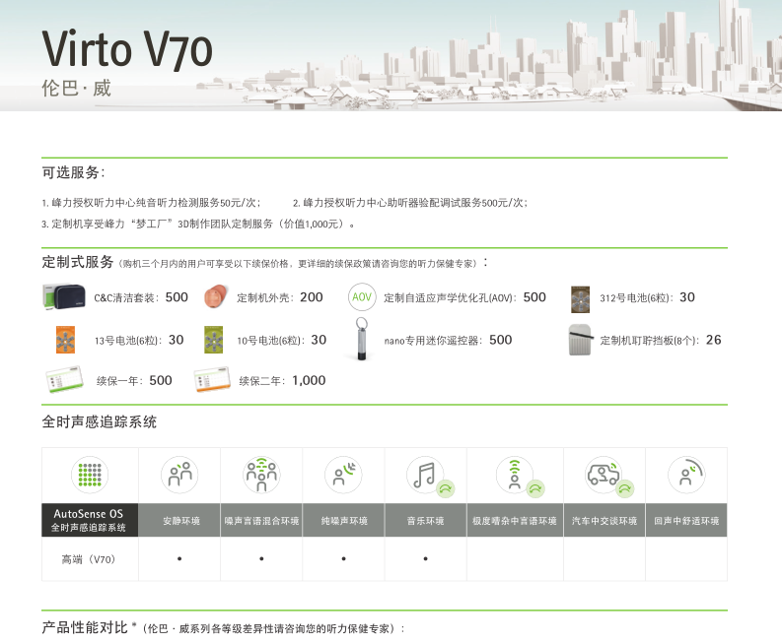Select the 音乐环境 music note icon
The height and width of the screenshot is (644, 782).
(x=425, y=476)
